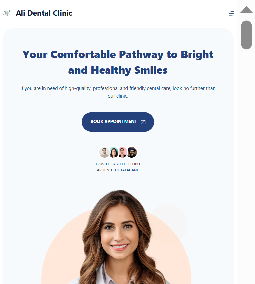Click the vertical scrollbar thumb

246,35
